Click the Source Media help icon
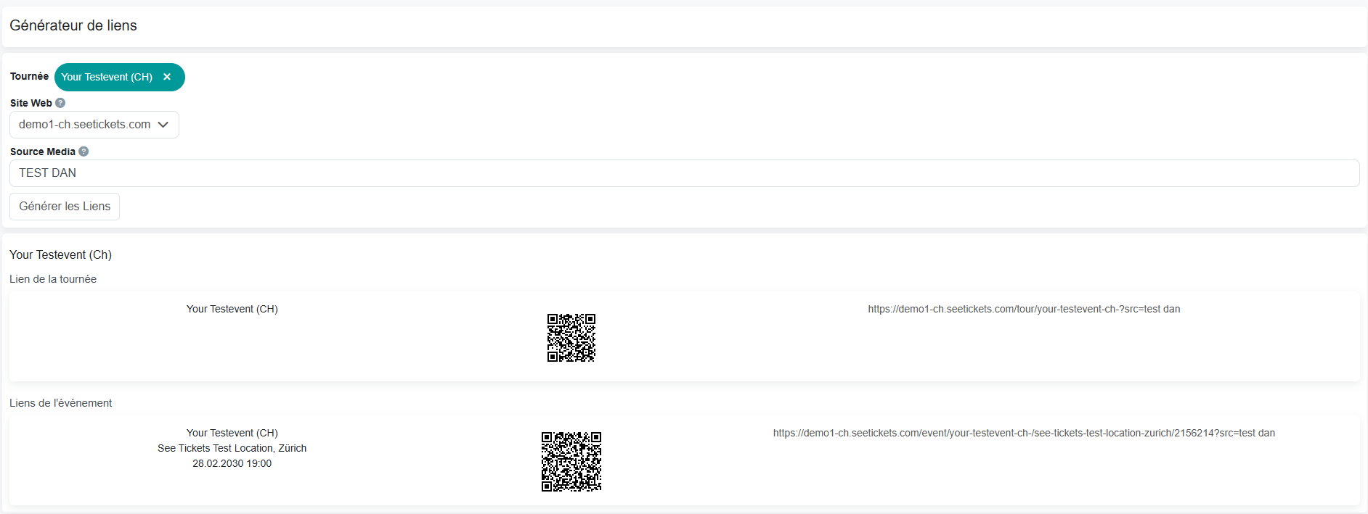This screenshot has height=514, width=1368. (x=84, y=152)
